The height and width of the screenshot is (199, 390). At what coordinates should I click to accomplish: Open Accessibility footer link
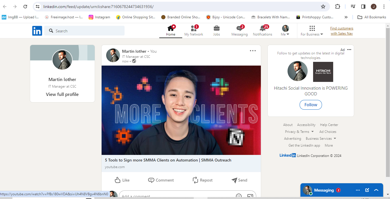point(306,125)
